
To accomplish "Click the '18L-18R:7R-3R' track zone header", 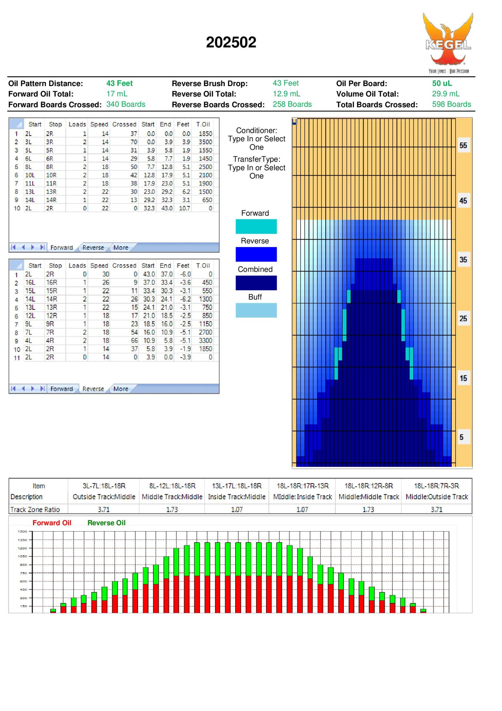I will tap(436, 486).
